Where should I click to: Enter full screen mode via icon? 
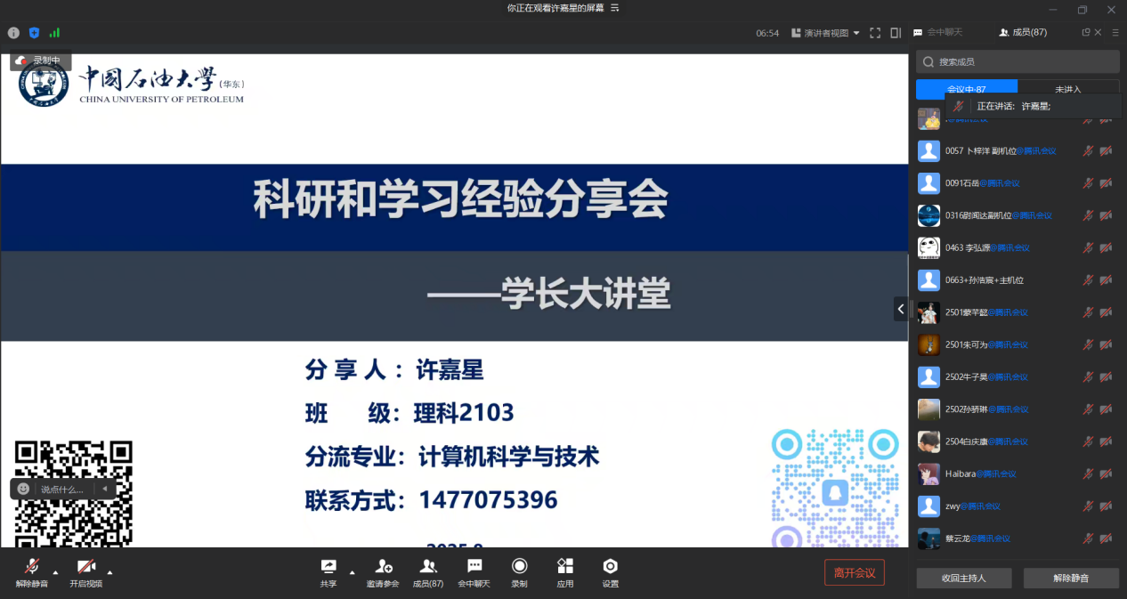click(x=874, y=33)
